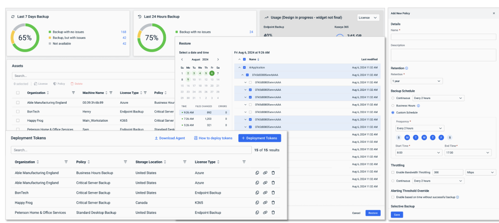Select the Custom Schedule radio button
The image size is (499, 223).
click(x=393, y=112)
